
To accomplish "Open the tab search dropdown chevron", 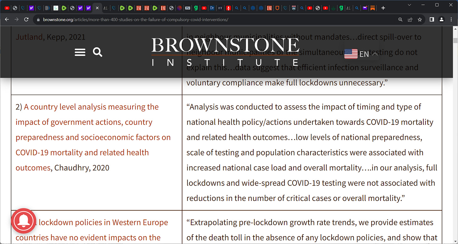I will click(409, 5).
